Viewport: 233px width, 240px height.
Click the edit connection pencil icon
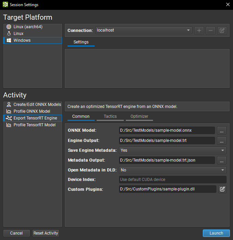[222, 30]
